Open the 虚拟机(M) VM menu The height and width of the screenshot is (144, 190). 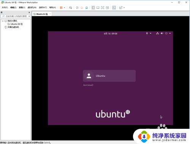[x=32, y=8]
